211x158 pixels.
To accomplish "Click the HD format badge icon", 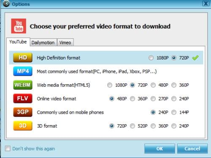I will point(23,58).
